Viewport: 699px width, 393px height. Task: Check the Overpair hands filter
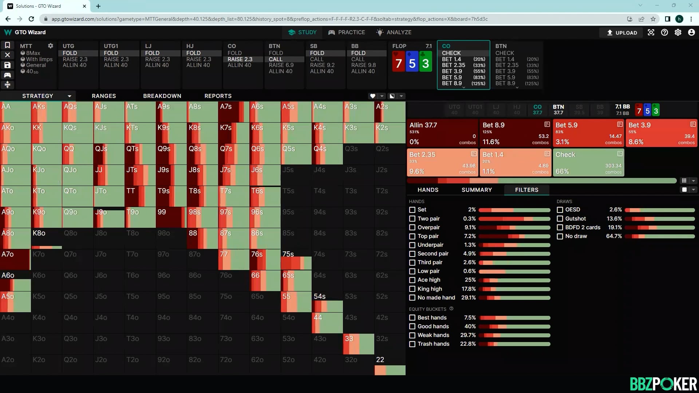click(x=412, y=227)
